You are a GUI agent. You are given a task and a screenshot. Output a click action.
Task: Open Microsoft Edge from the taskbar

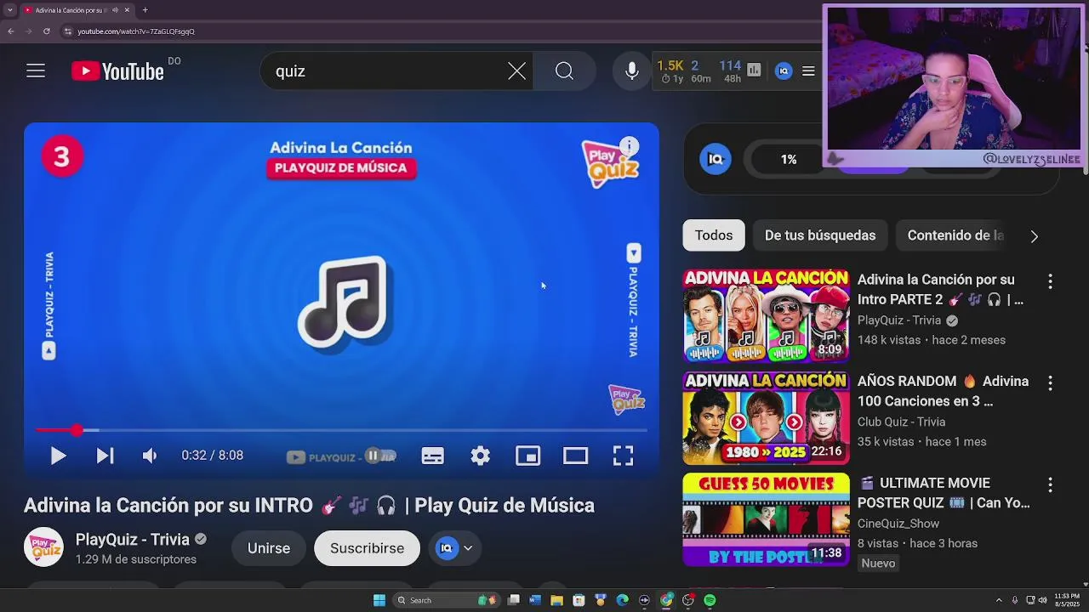[622, 600]
